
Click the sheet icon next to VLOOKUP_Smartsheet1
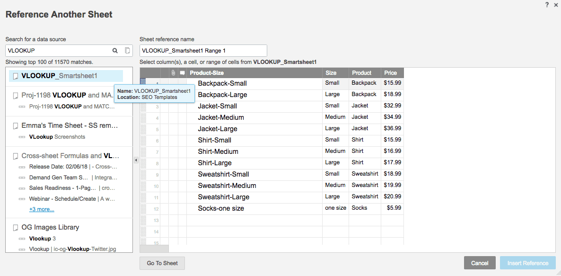coord(16,76)
